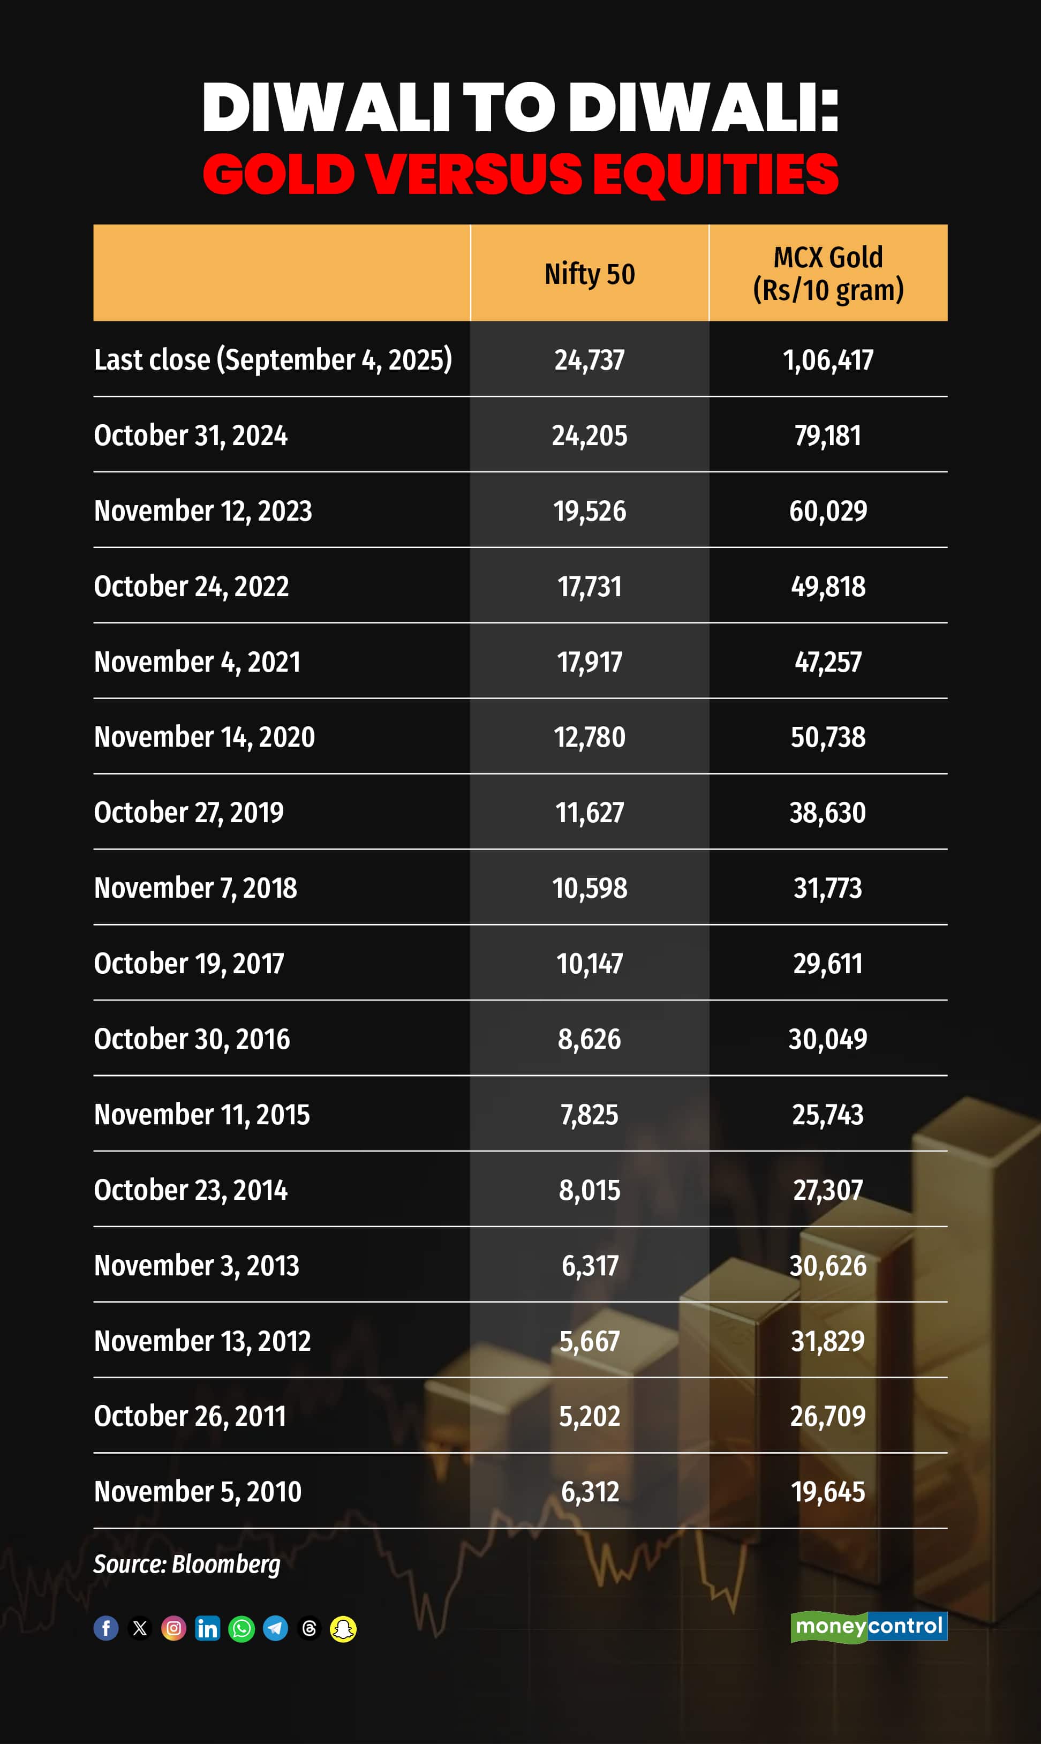Viewport: 1041px width, 1744px height.
Task: Click gold price 19,645 for 2010
Action: click(x=828, y=1491)
